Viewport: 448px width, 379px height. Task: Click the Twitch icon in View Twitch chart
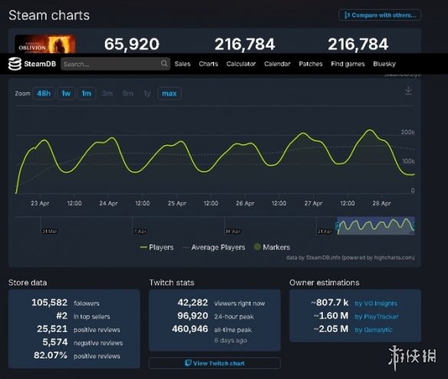click(188, 363)
